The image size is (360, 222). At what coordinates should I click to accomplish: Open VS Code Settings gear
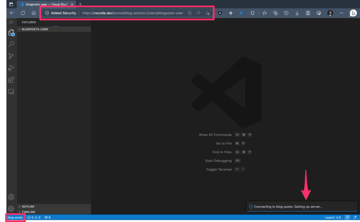tap(11, 208)
